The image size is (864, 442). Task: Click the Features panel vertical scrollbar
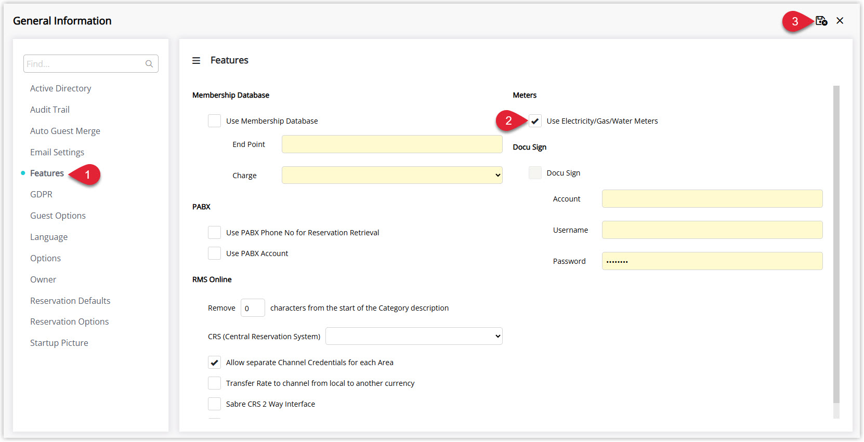[x=836, y=244]
